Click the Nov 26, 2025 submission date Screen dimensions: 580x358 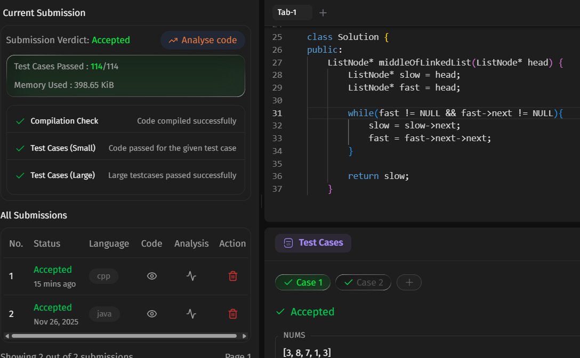tap(56, 322)
